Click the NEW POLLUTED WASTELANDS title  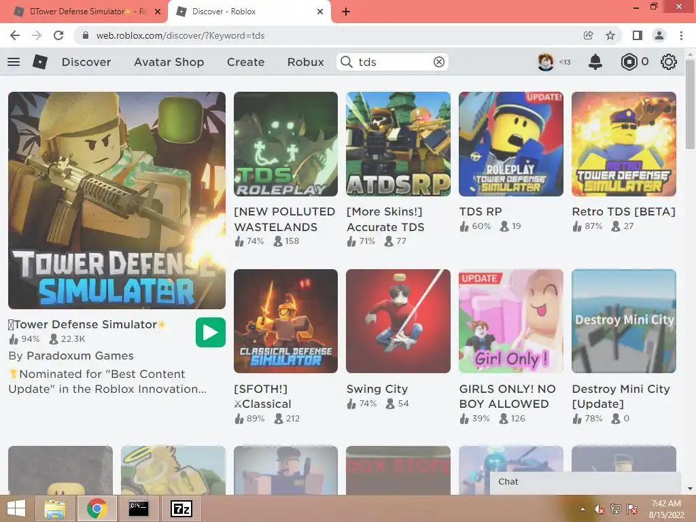[285, 220]
